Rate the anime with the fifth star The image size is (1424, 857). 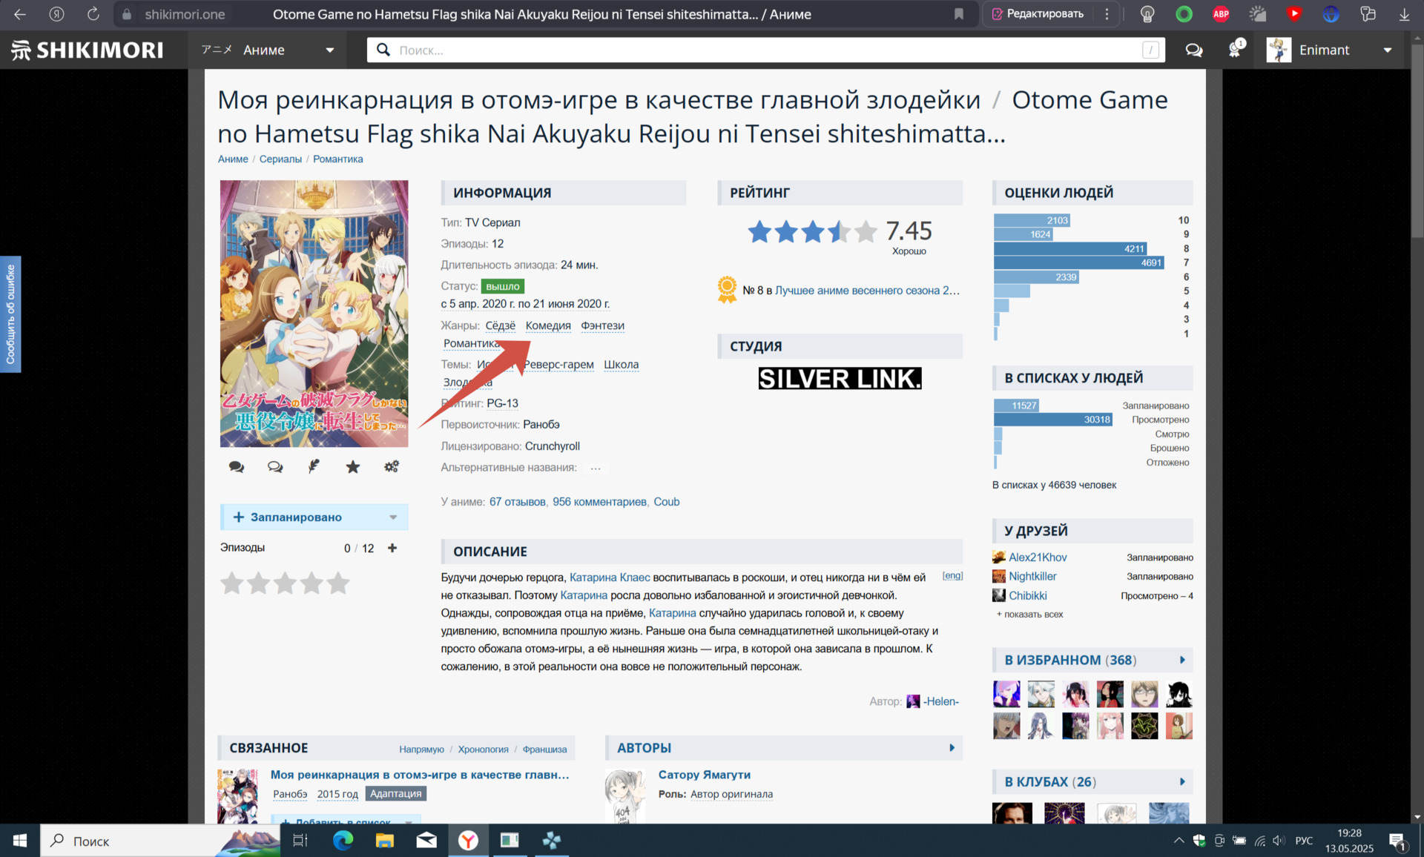click(338, 583)
